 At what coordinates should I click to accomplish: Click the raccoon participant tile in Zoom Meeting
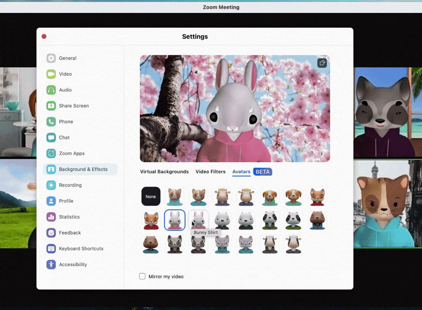(x=388, y=112)
